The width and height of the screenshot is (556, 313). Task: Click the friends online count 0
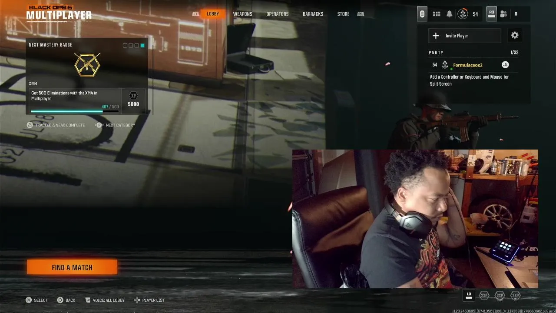point(516,14)
